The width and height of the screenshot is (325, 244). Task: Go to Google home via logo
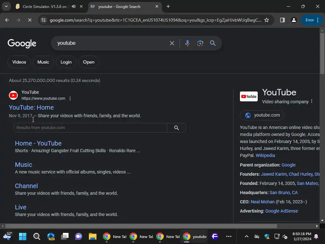pyautogui.click(x=22, y=43)
